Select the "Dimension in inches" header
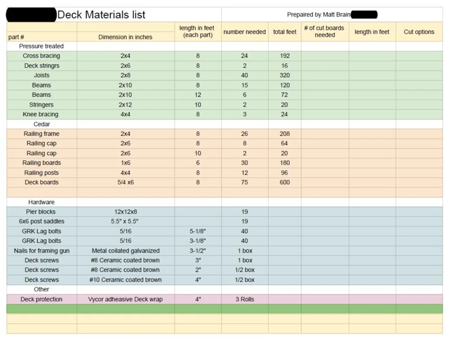This screenshot has height=348, width=450. tap(125, 37)
